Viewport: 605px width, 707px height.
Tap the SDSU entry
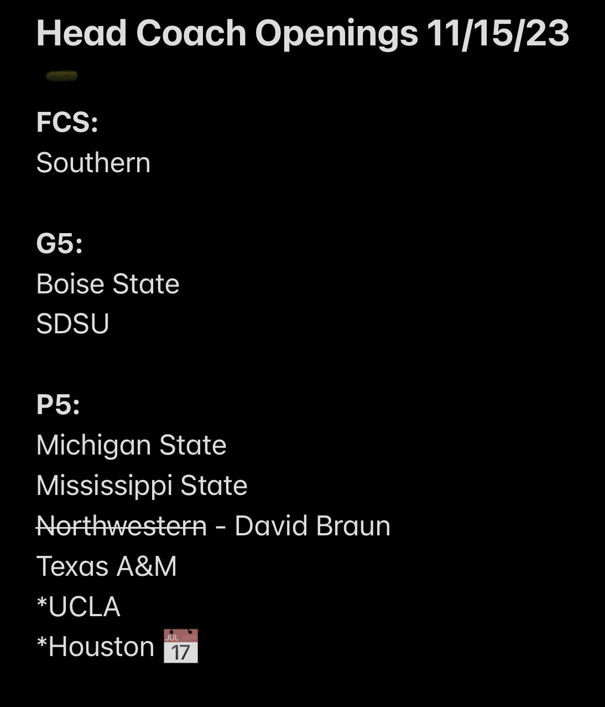click(x=73, y=324)
